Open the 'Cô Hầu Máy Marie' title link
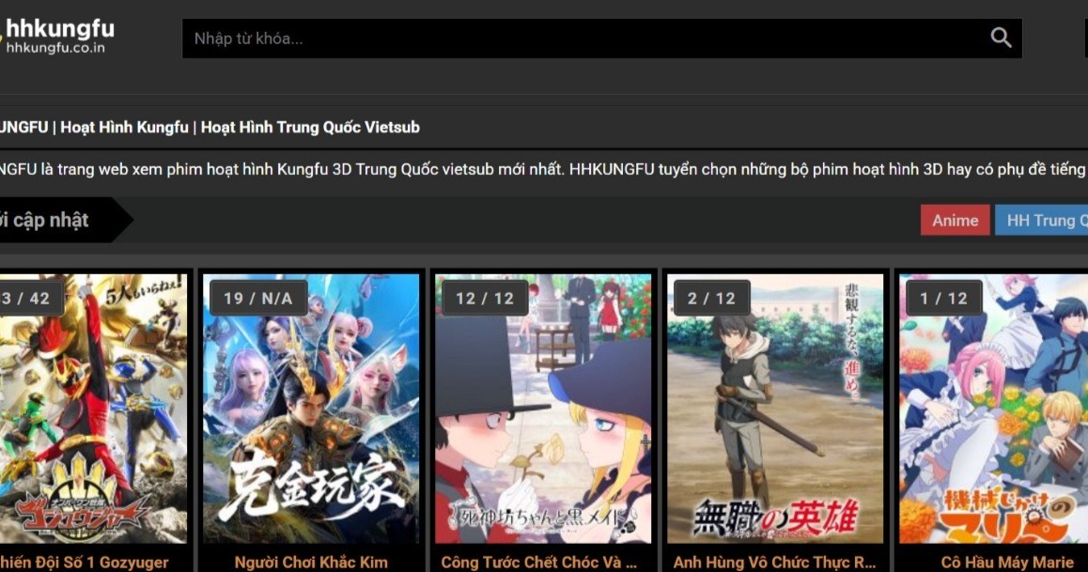Screen dimensions: 1088x572 [1007, 563]
